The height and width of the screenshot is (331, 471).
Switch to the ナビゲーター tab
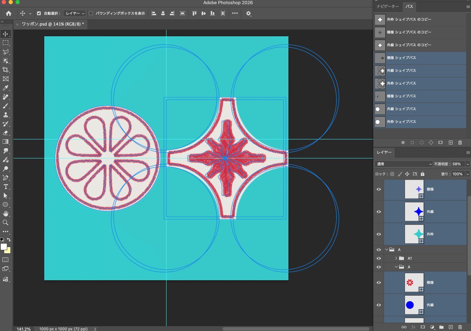click(x=387, y=6)
